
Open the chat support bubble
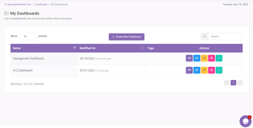pyautogui.click(x=245, y=121)
